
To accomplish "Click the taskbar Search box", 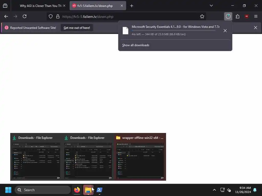I will click(x=43, y=190).
